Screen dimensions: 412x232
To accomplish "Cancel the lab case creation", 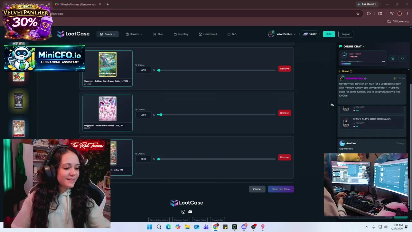I will pyautogui.click(x=257, y=189).
